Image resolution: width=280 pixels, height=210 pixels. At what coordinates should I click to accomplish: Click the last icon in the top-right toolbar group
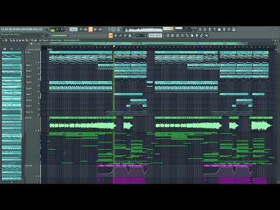(x=234, y=30)
